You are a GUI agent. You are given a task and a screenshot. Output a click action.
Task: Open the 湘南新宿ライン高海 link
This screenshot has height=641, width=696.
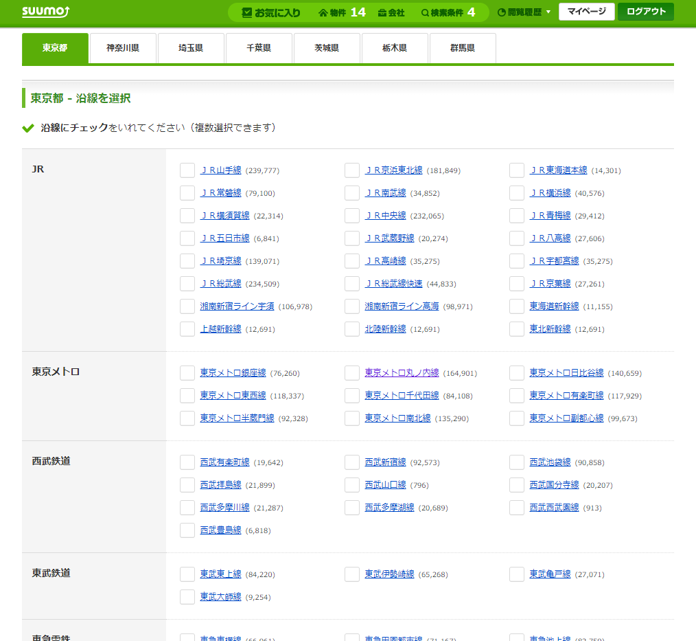[402, 306]
